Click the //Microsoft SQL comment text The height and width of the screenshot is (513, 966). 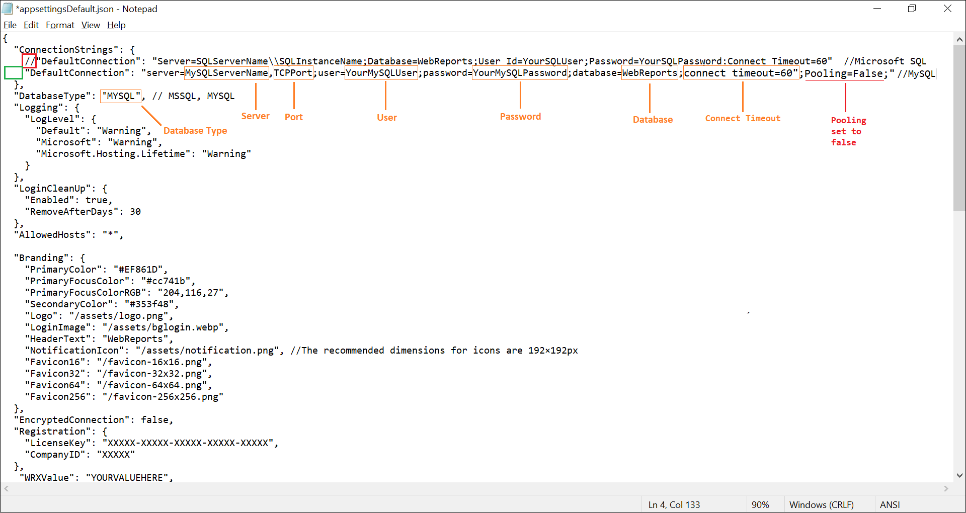tap(885, 61)
